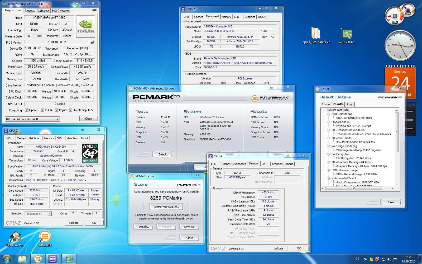Open SPD tab in CPU-Z memory window

tap(264, 164)
